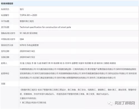Select implementation date '2020年04月15日'

point(27,57)
